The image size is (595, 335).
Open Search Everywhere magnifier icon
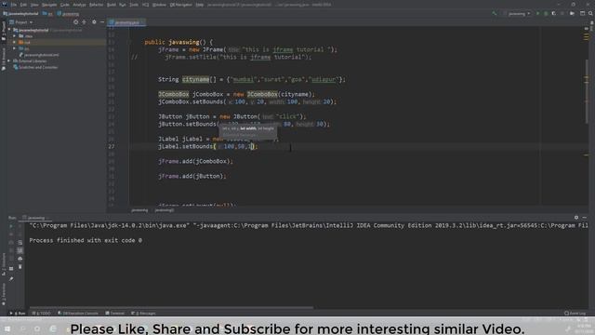tap(590, 13)
